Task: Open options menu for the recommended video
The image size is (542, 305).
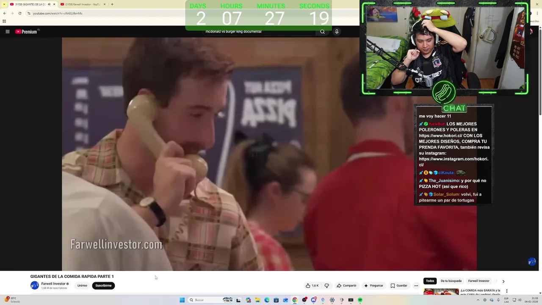Action: pyautogui.click(x=506, y=291)
